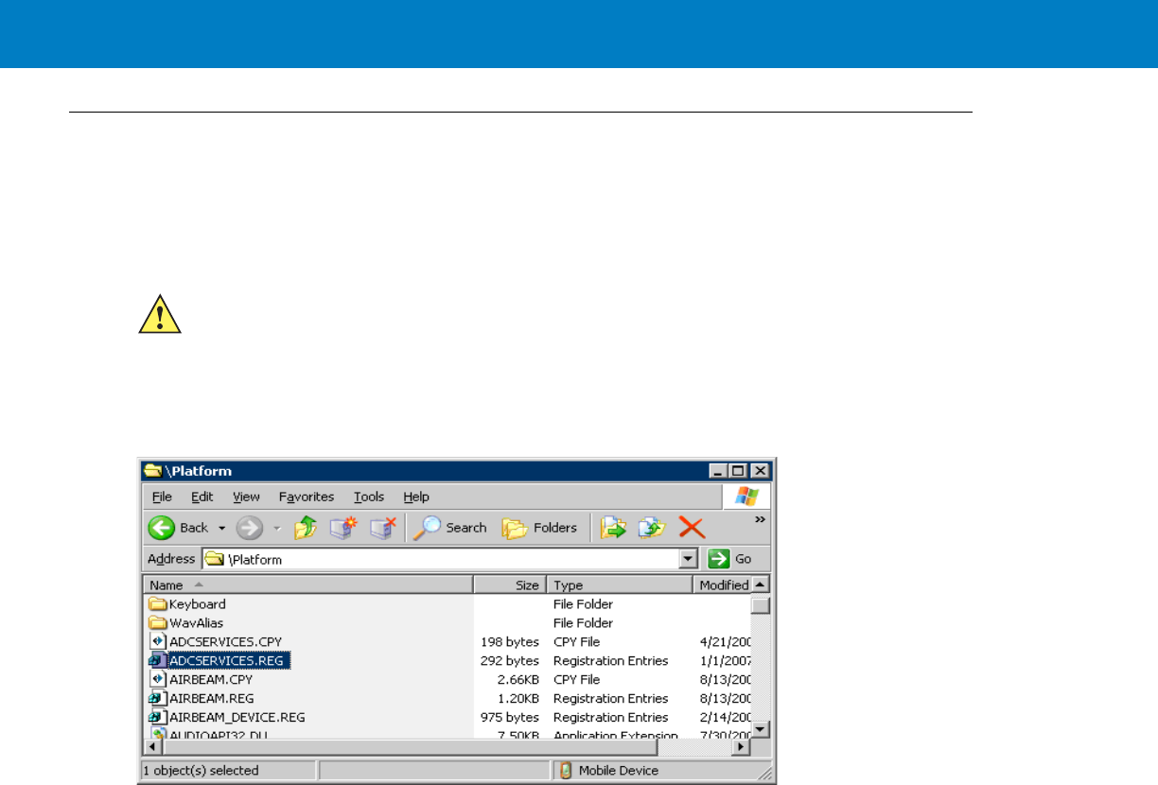Image resolution: width=1158 pixels, height=785 pixels.
Task: Click the Forward arrow icon
Action: pos(249,528)
